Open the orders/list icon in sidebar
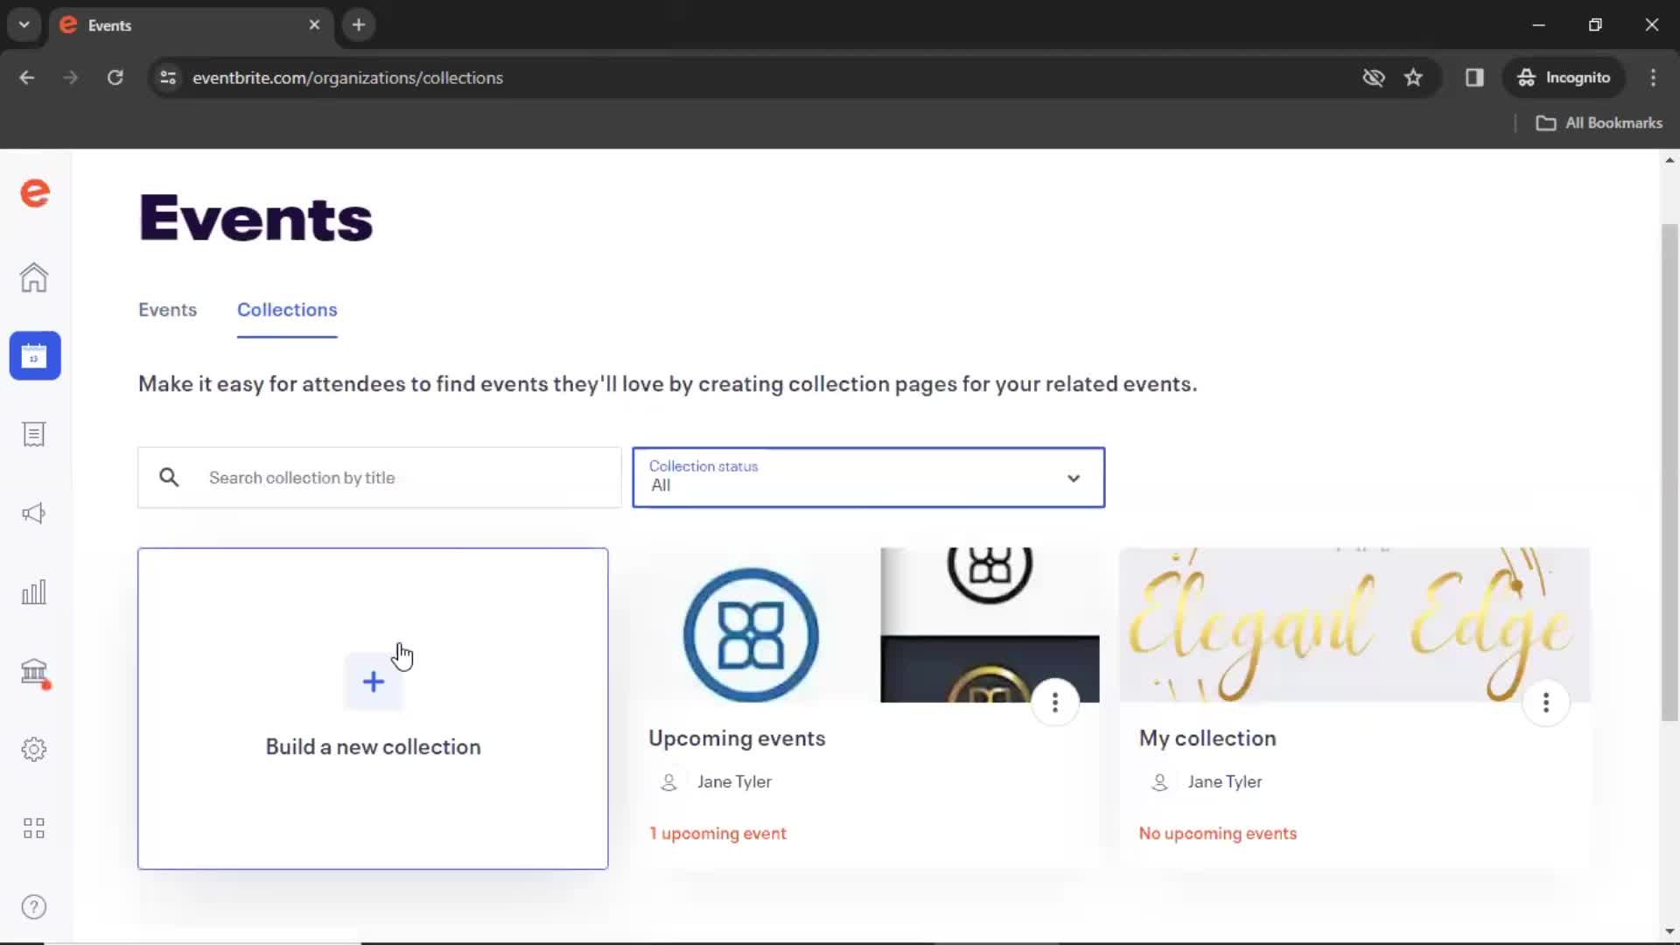Screen dimensions: 1680x945 click(x=33, y=434)
